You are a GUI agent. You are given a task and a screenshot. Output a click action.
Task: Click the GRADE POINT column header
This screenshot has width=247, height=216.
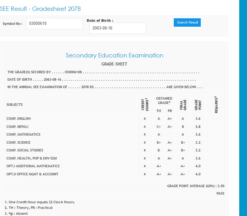pos(198,105)
